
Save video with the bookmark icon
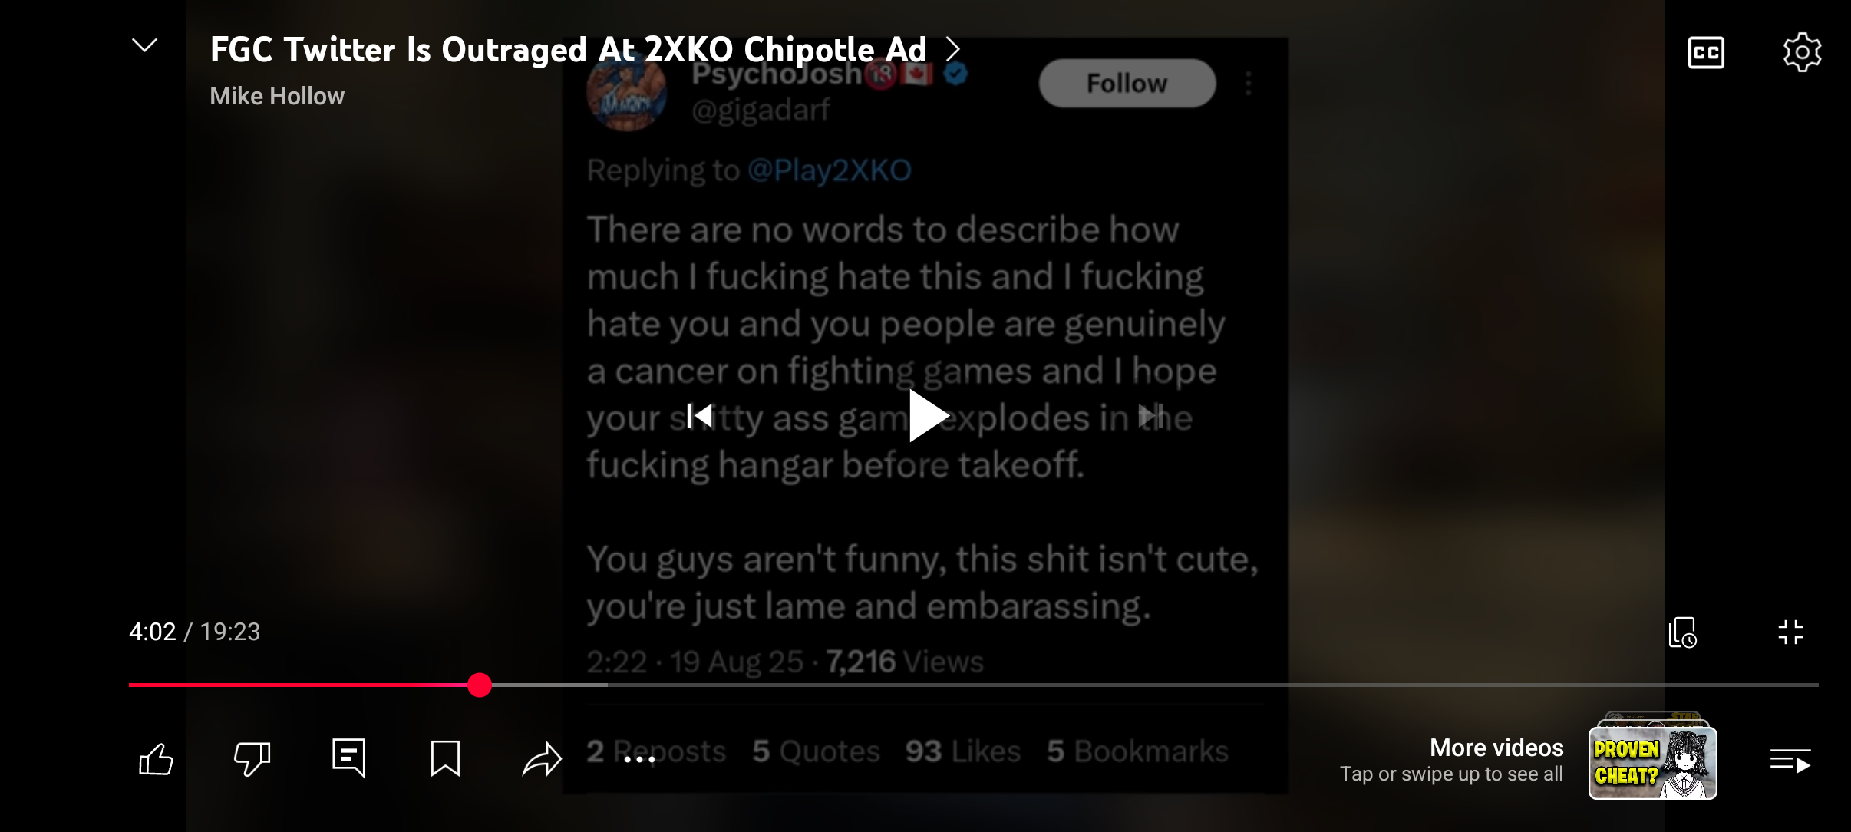(445, 758)
